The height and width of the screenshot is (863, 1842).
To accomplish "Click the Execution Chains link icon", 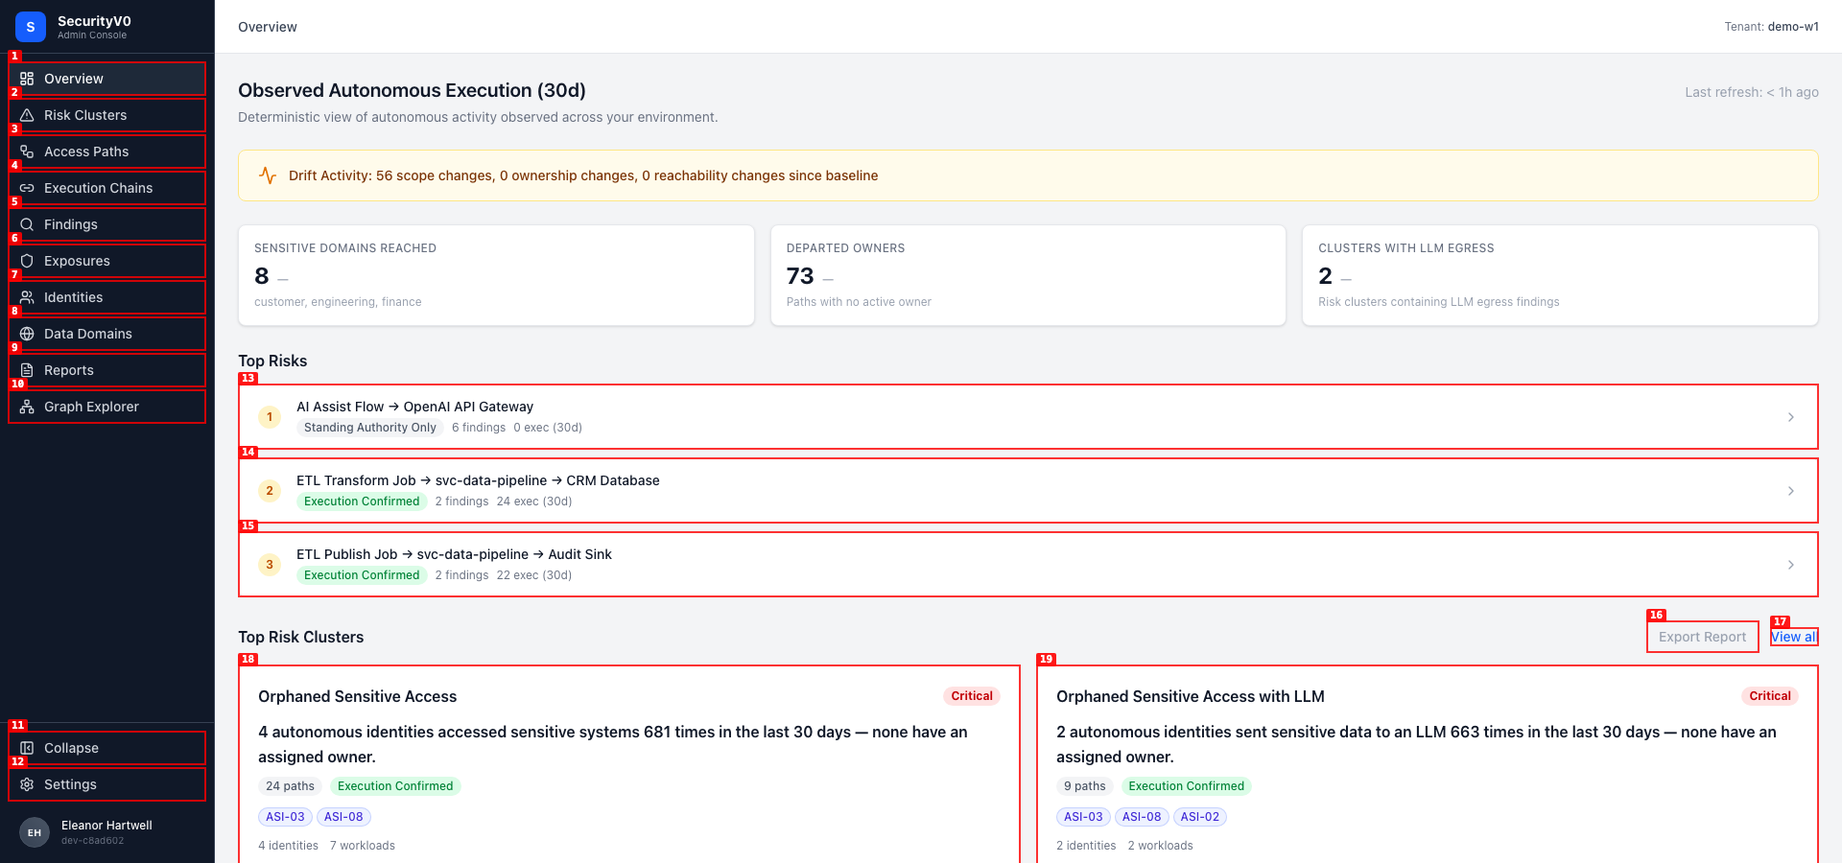I will point(27,188).
